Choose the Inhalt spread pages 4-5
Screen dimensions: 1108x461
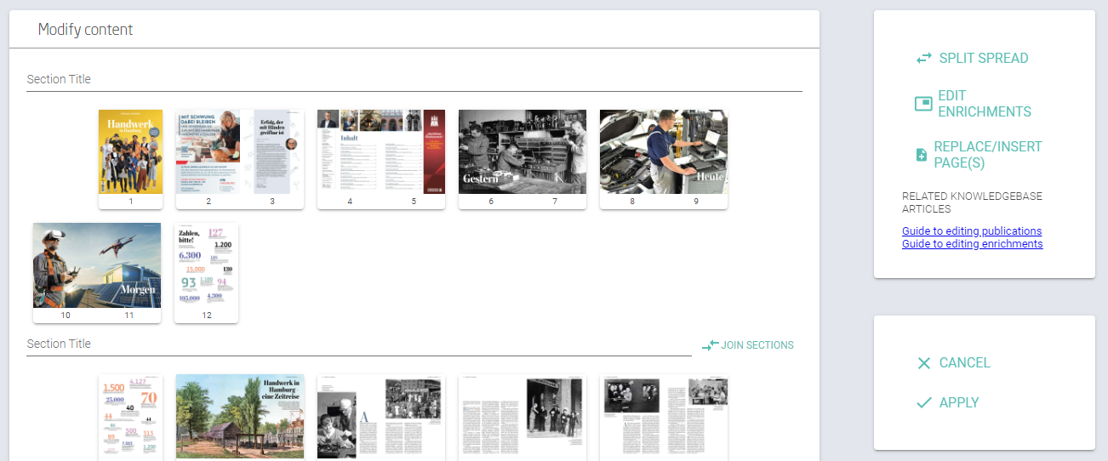tap(380, 152)
